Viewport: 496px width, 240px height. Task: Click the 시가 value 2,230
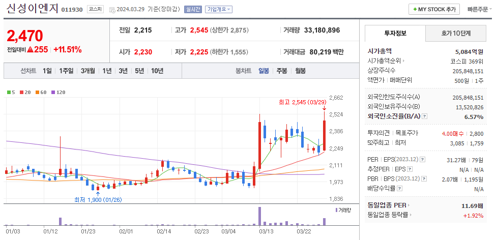tap(143, 52)
